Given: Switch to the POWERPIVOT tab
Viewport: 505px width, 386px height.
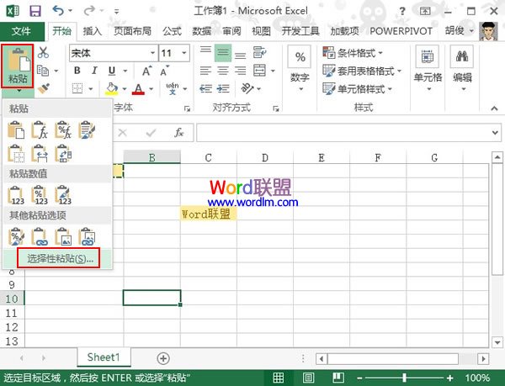Looking at the screenshot, I should [401, 31].
